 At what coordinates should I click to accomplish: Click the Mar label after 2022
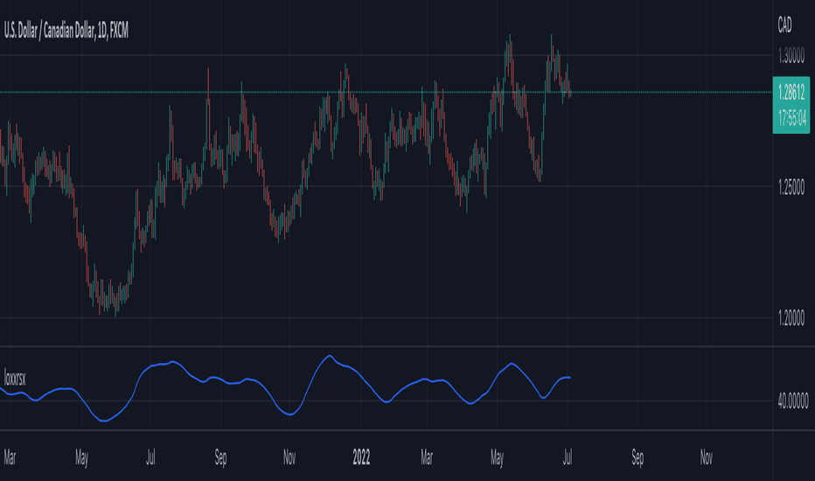click(426, 457)
